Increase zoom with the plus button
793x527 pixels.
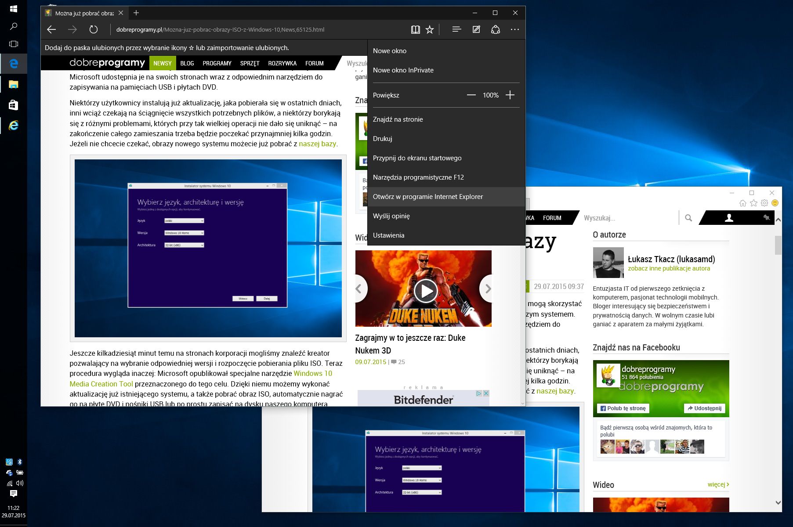tap(510, 95)
